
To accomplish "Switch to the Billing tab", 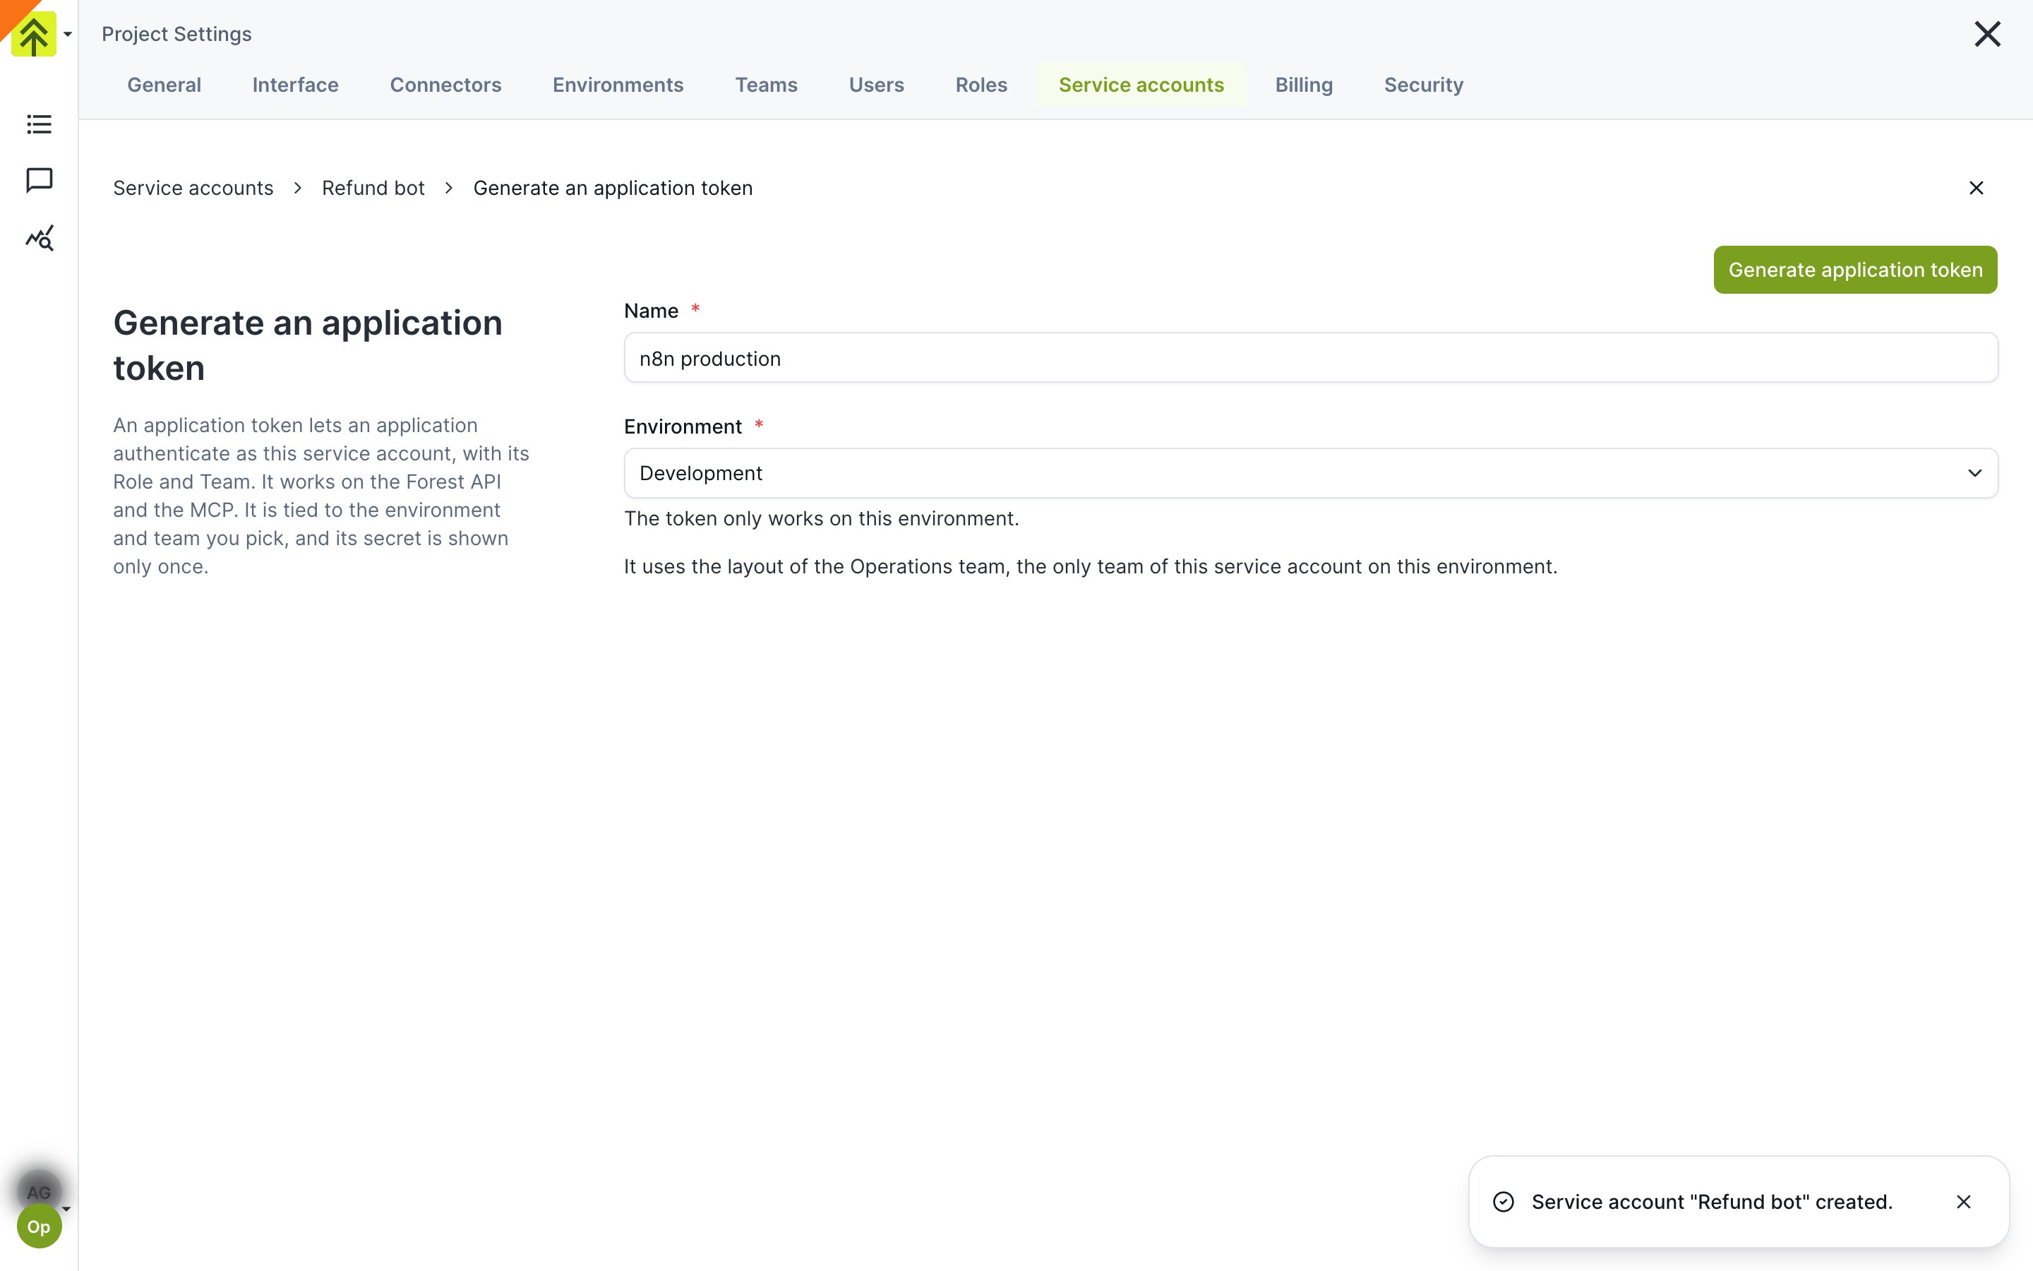I will [1303, 85].
